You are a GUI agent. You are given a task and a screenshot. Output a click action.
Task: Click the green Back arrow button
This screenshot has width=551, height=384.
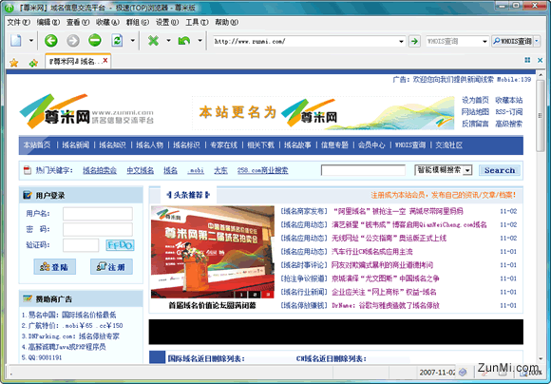point(51,41)
